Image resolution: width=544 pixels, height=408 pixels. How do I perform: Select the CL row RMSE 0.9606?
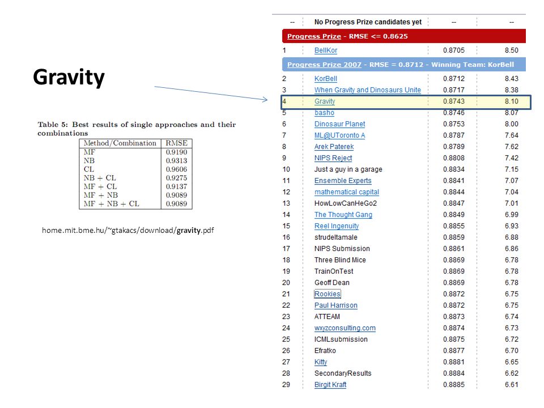(x=177, y=169)
